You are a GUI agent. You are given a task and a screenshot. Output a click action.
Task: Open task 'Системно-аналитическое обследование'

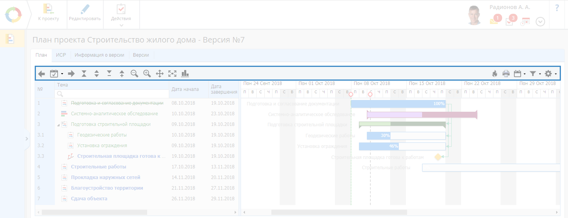[x=114, y=114]
